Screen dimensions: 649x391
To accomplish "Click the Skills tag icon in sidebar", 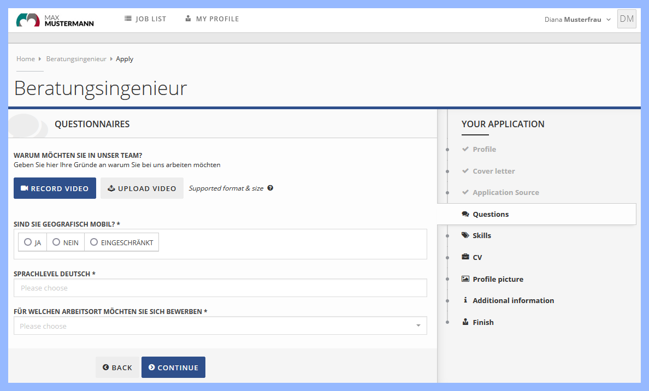I will [465, 235].
